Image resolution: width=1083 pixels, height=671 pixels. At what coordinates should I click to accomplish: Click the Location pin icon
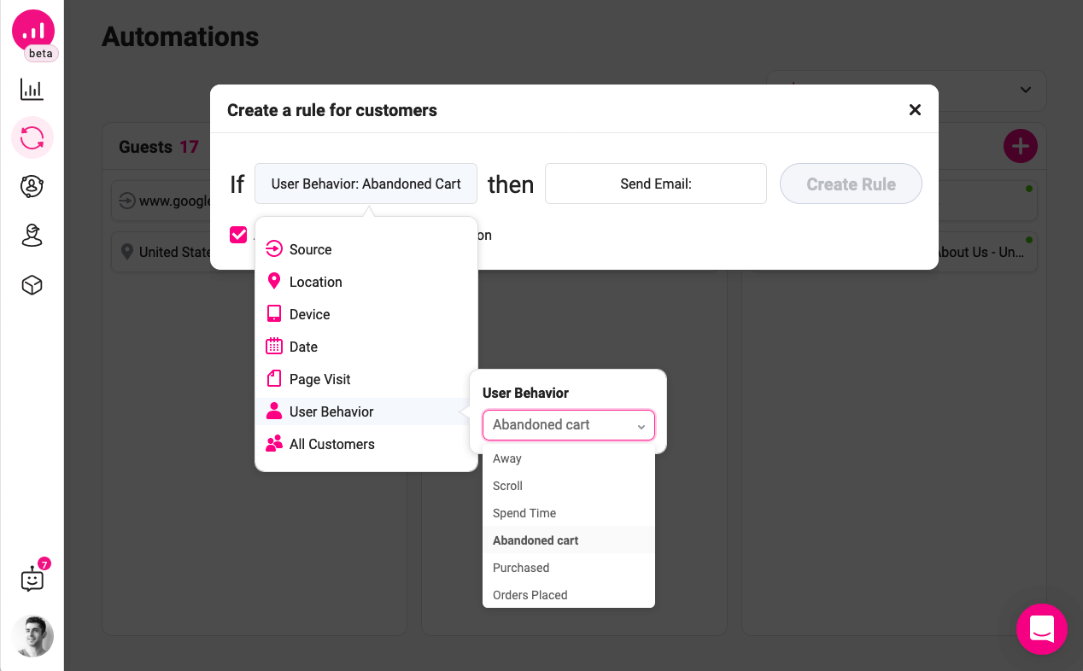click(274, 281)
